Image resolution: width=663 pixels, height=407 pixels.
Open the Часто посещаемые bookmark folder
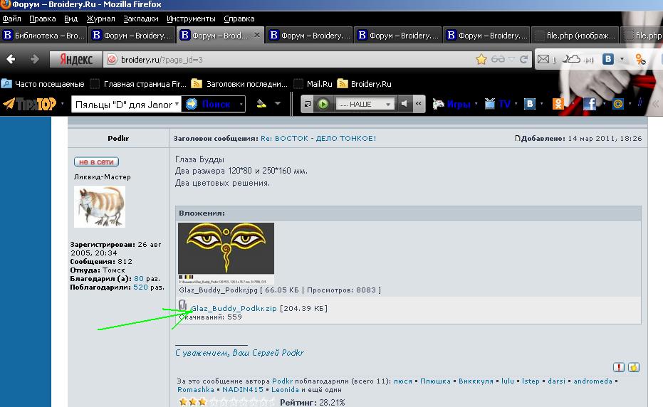(x=43, y=84)
